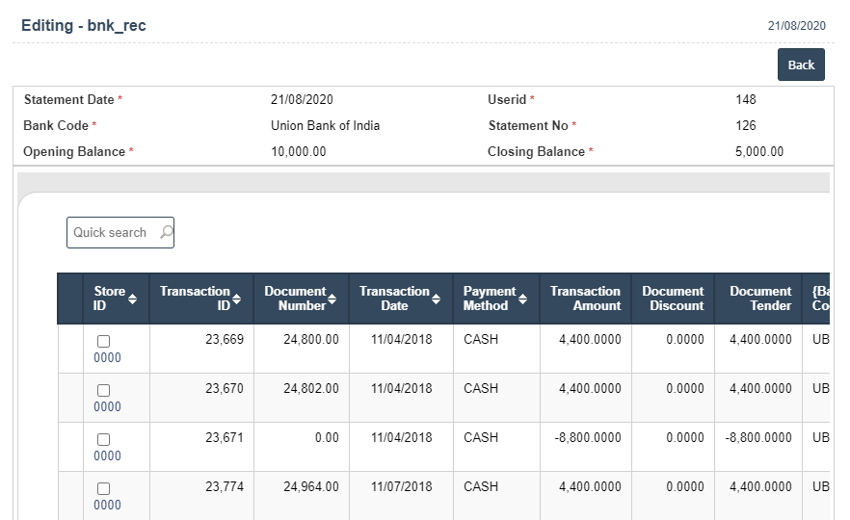Sort by Transaction Date arrows
This screenshot has width=850, height=520.
(436, 299)
